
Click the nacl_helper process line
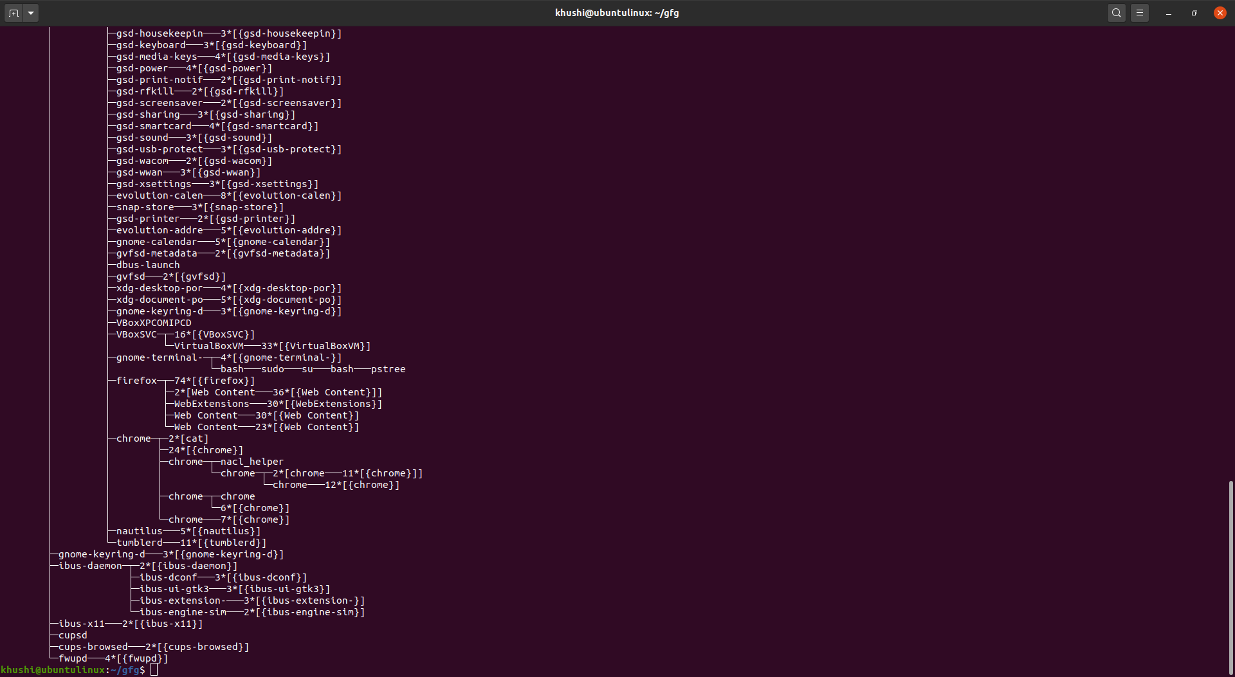pos(252,462)
